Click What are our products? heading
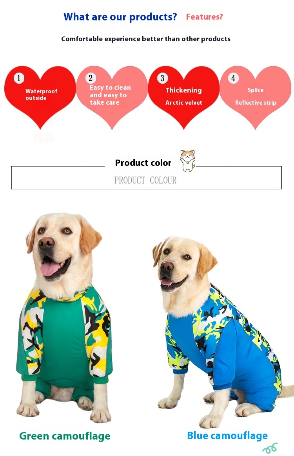This screenshot has width=294, height=456. [x=120, y=17]
